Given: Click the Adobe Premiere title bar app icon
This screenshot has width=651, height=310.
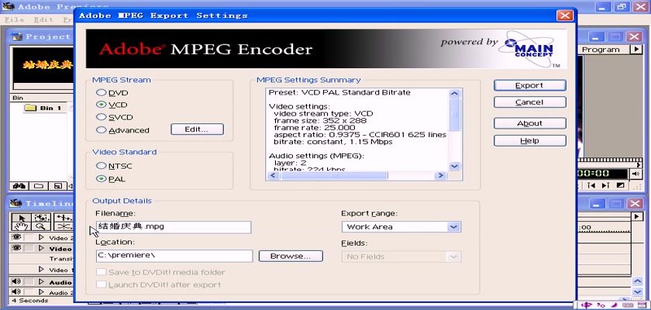Looking at the screenshot, I should point(9,7).
